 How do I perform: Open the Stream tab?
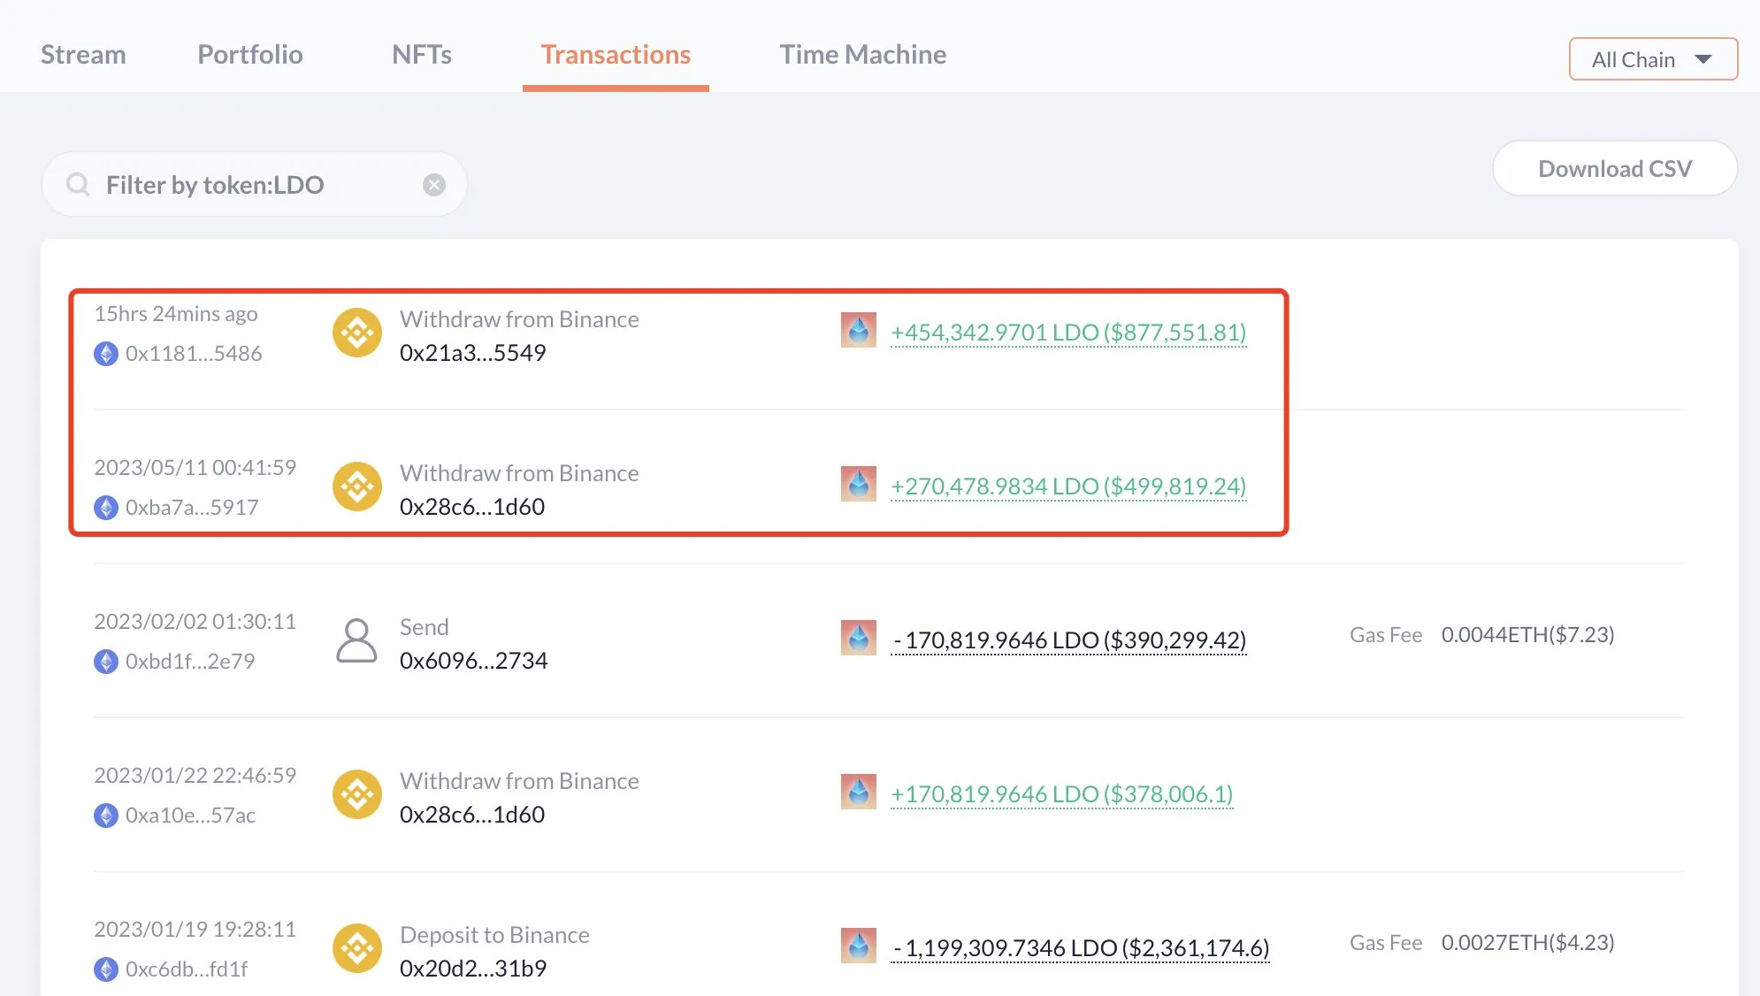click(83, 55)
